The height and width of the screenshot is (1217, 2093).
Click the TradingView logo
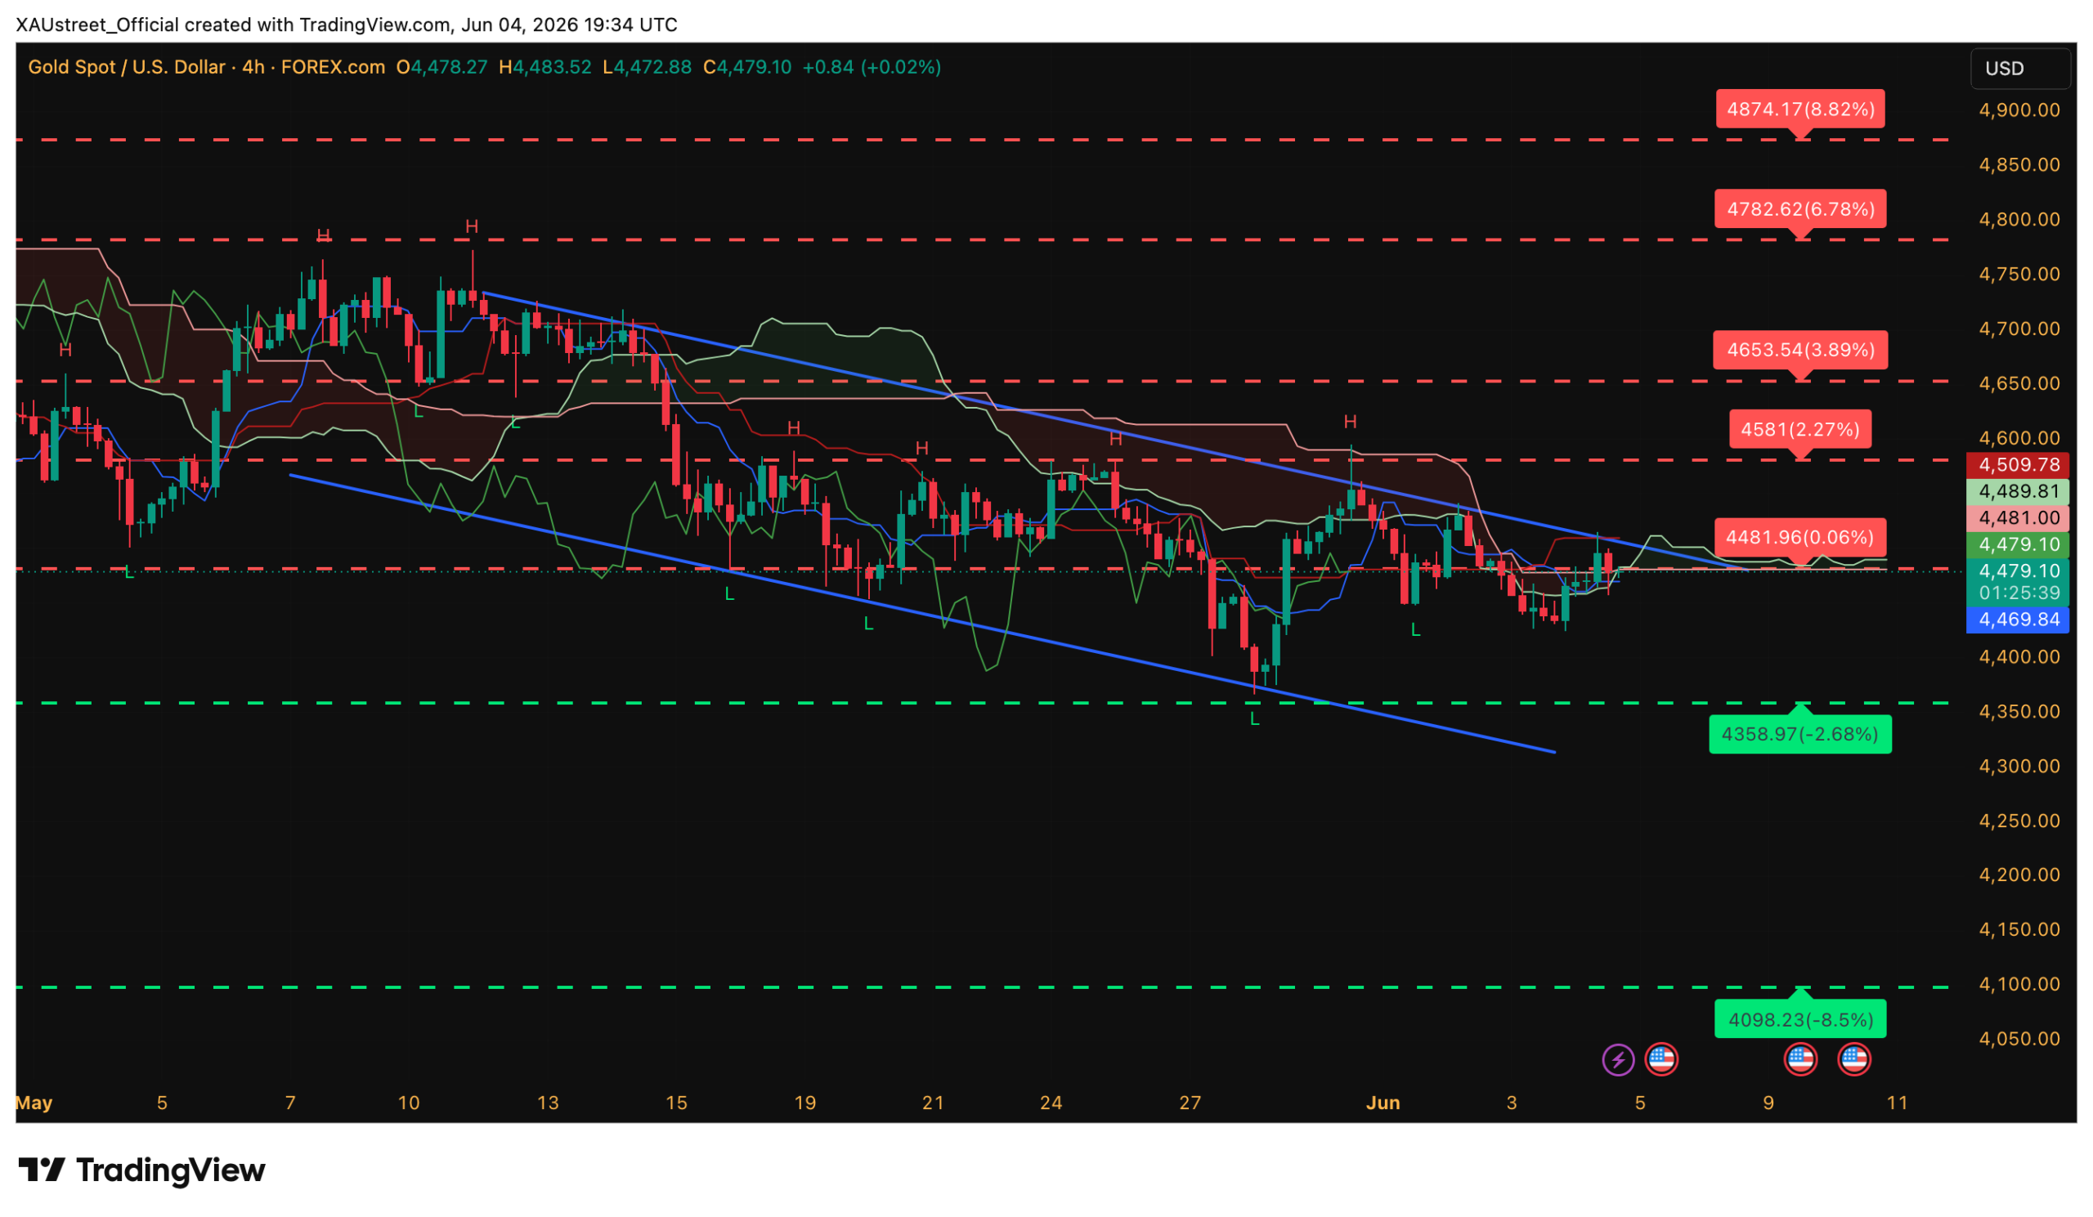(142, 1170)
